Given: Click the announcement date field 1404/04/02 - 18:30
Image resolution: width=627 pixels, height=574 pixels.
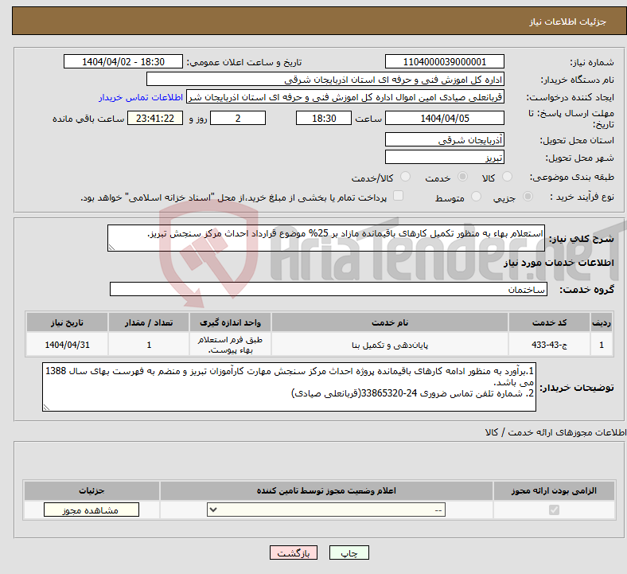Looking at the screenshot, I should pos(123,61).
